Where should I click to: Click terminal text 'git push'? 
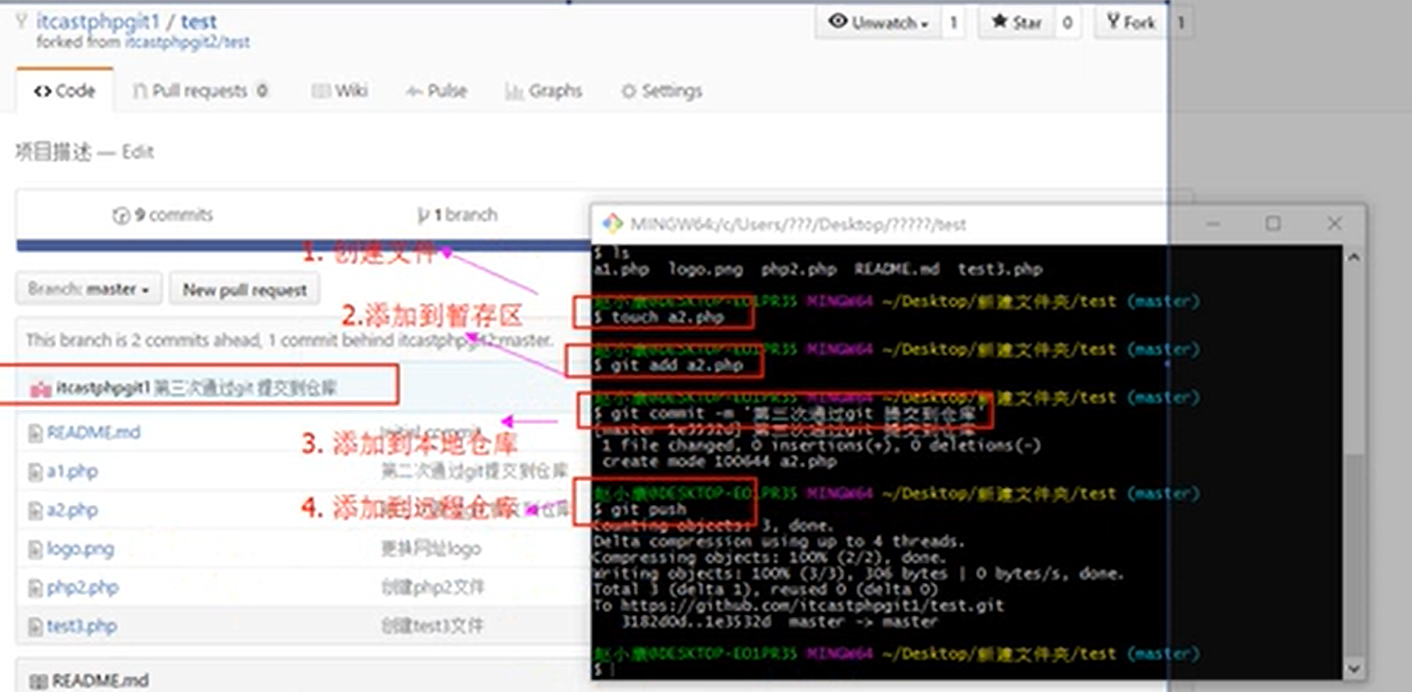point(649,510)
